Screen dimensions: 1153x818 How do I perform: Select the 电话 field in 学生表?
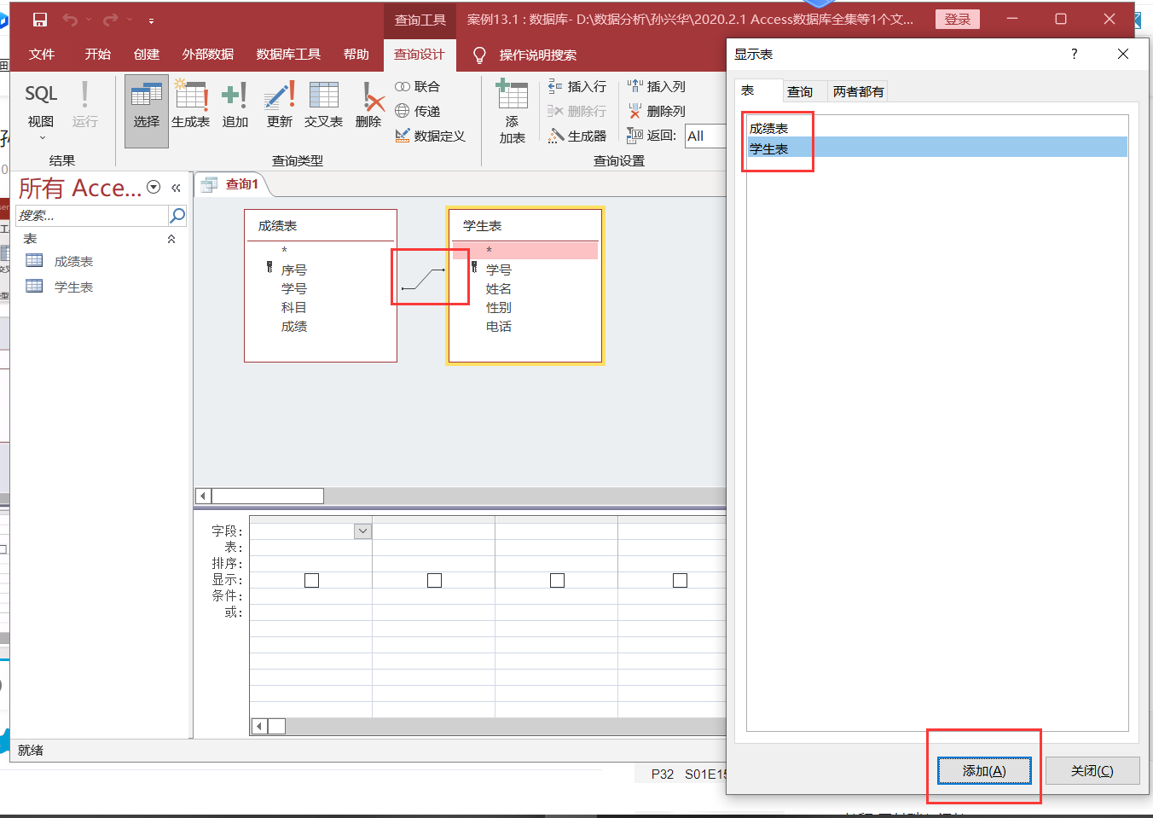(x=499, y=327)
